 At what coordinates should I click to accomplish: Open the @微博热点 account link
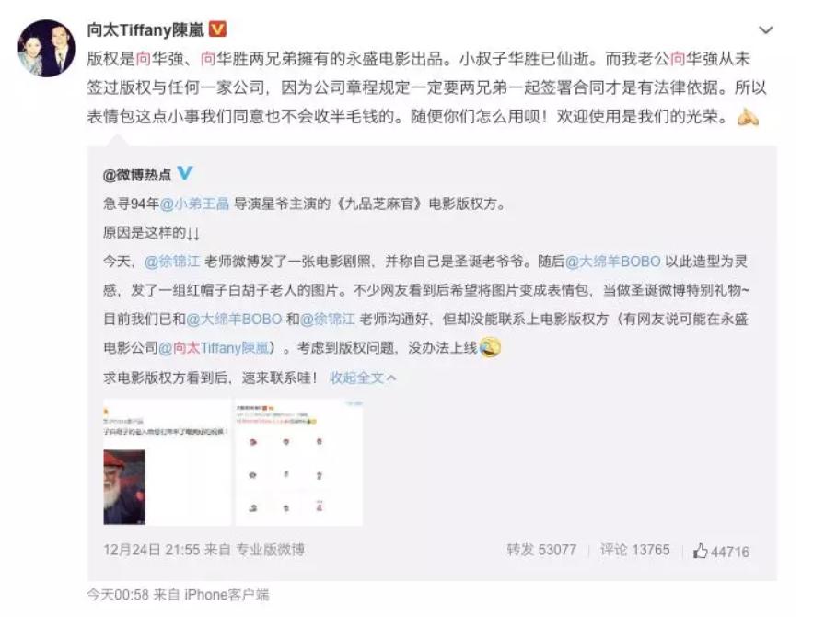click(x=137, y=174)
